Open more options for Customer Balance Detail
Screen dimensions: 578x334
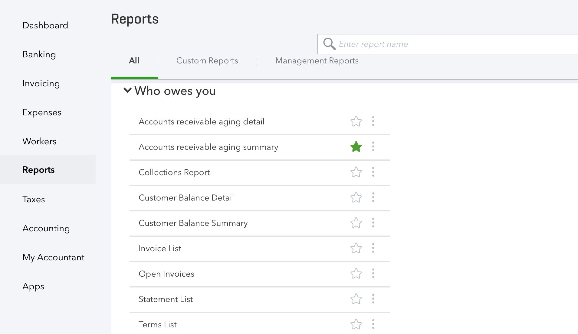[373, 198]
